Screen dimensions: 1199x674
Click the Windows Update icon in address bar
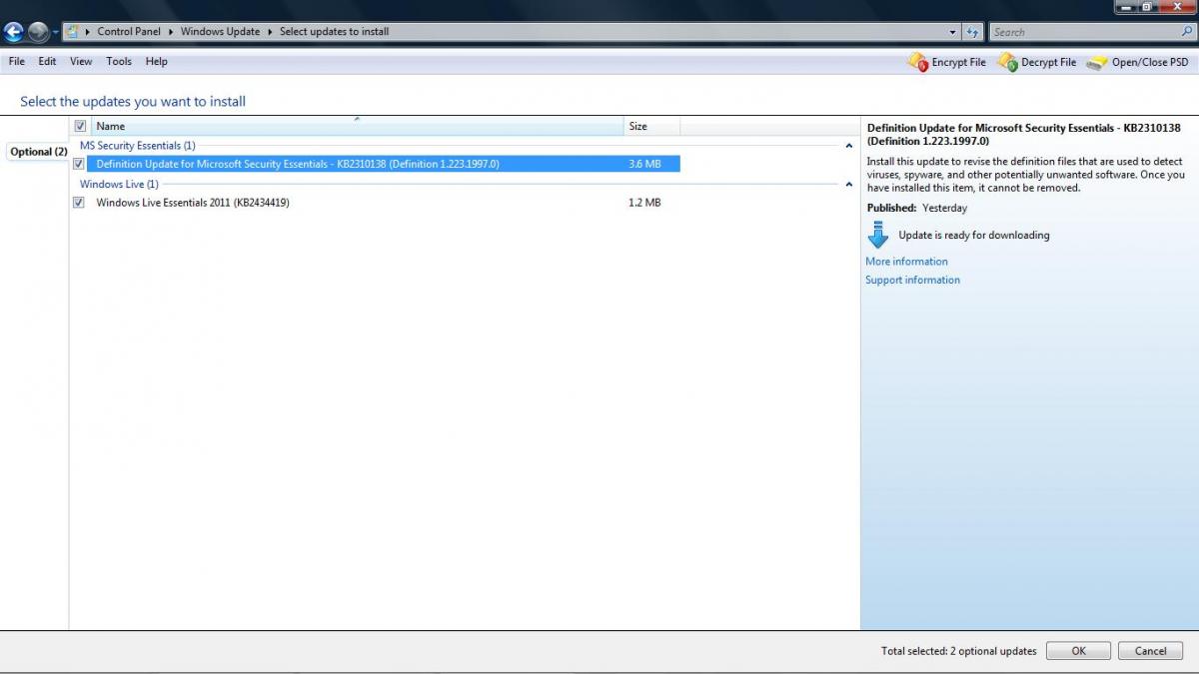(x=72, y=31)
